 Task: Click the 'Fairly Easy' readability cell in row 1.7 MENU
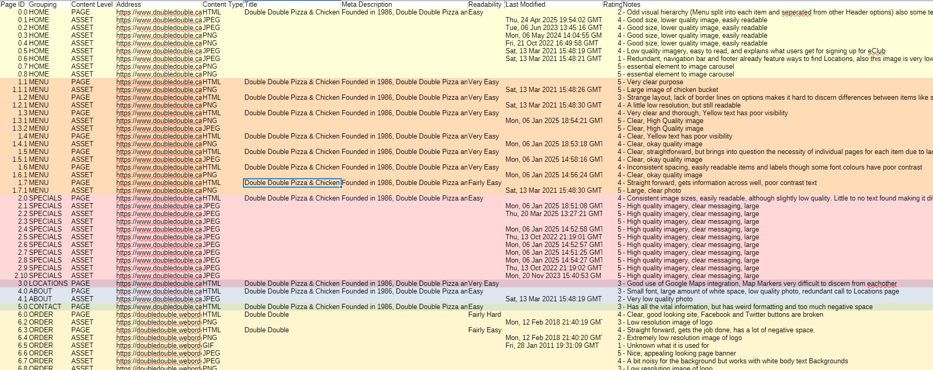(x=484, y=182)
